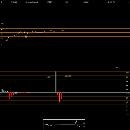Click the SI & MR header text

click(14, 2)
